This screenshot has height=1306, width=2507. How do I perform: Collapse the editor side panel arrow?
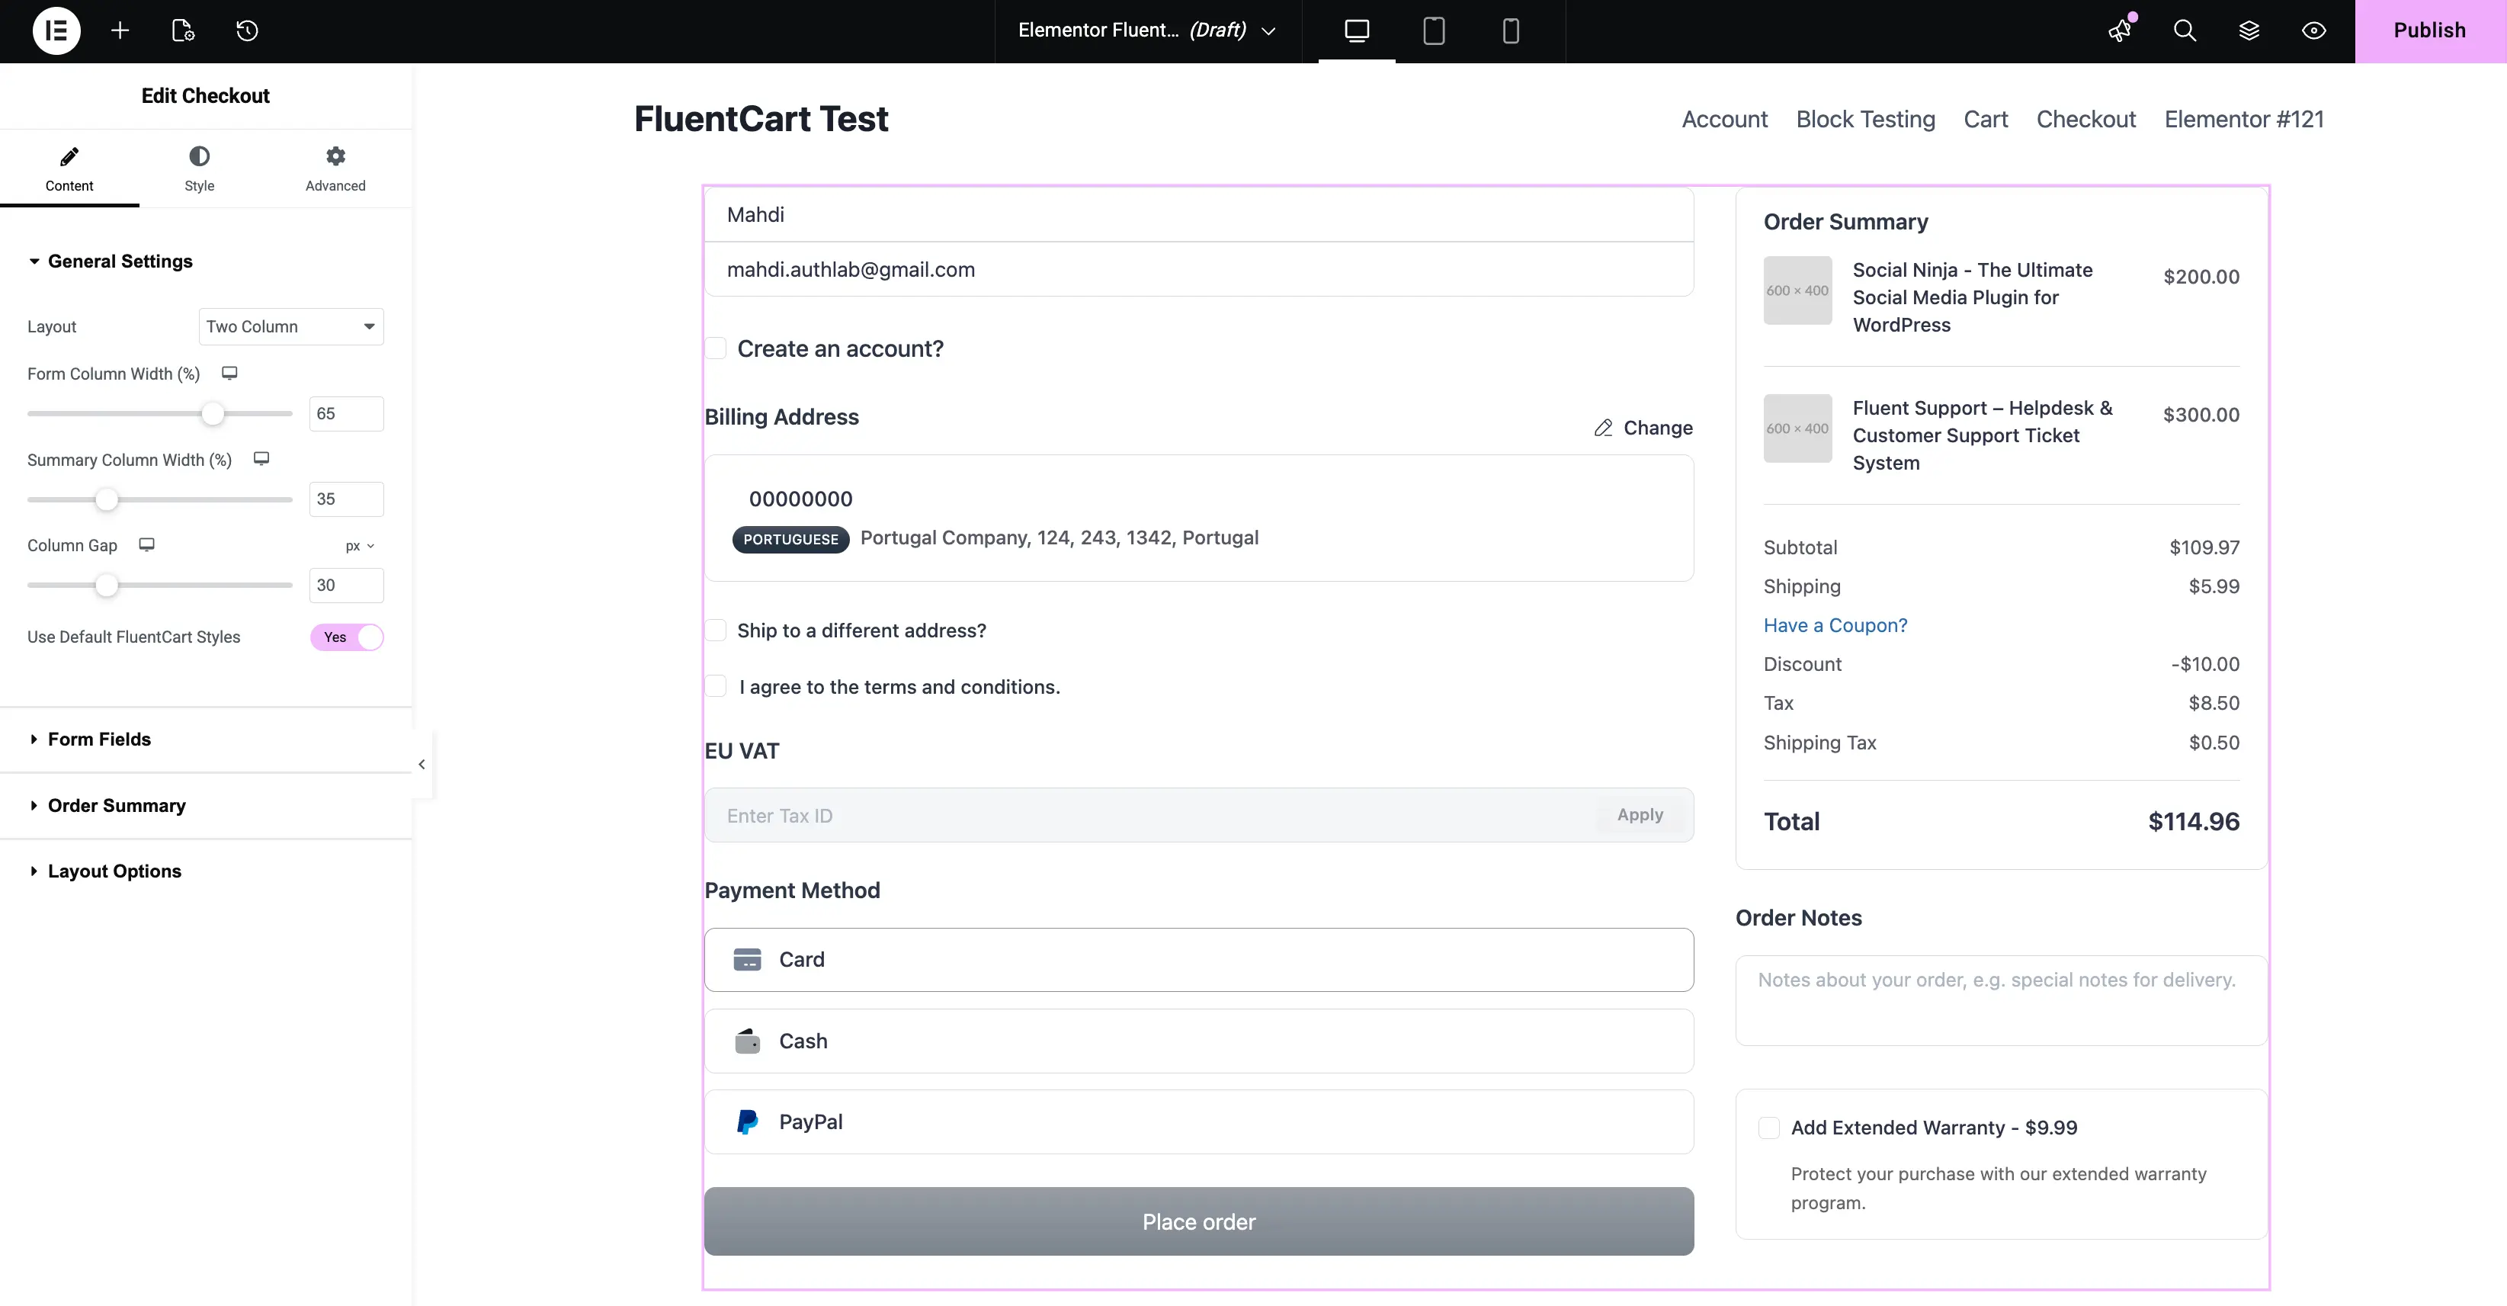click(422, 764)
